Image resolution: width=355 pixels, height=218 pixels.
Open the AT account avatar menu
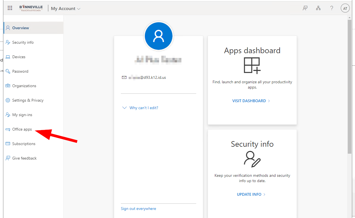(345, 8)
